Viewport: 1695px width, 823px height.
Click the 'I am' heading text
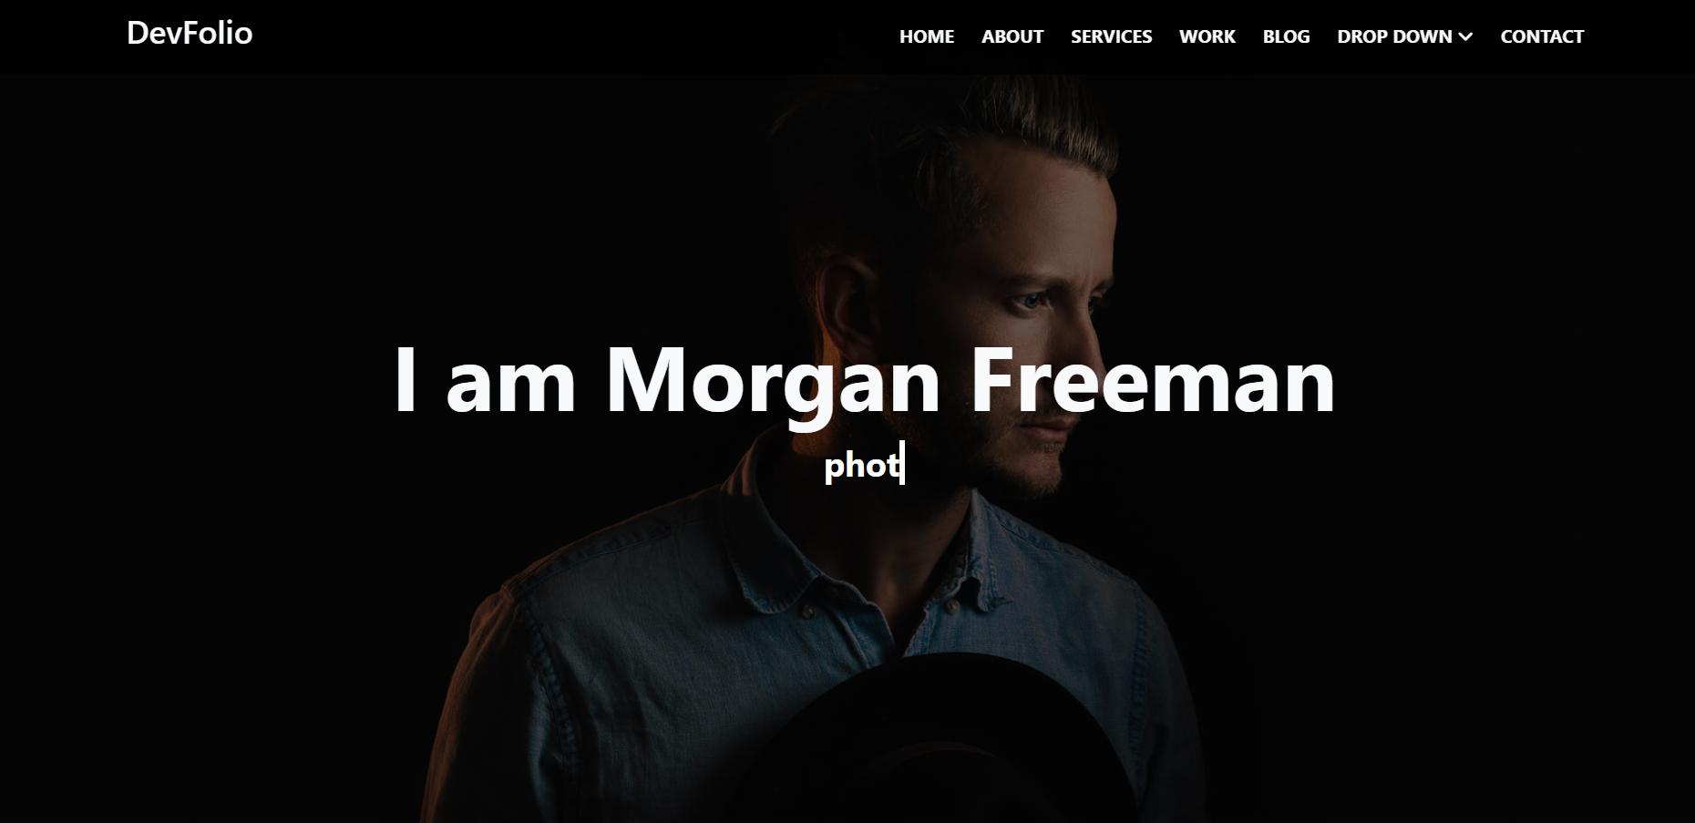tap(485, 380)
